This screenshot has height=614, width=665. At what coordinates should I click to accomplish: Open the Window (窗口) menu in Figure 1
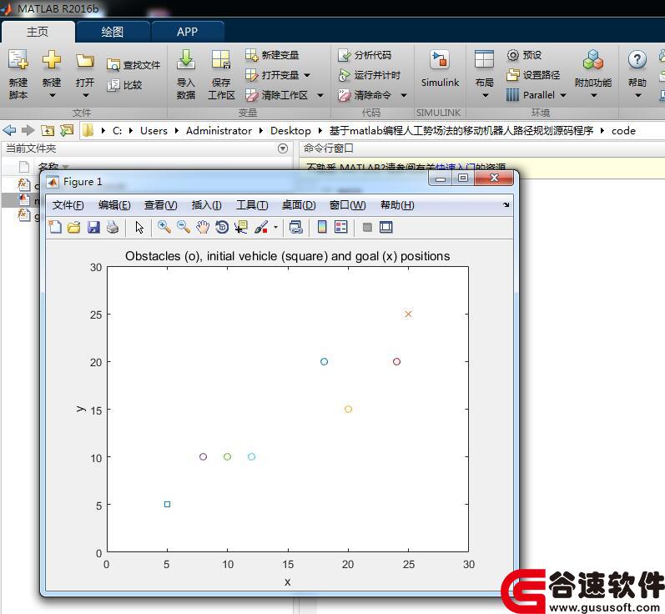point(347,205)
